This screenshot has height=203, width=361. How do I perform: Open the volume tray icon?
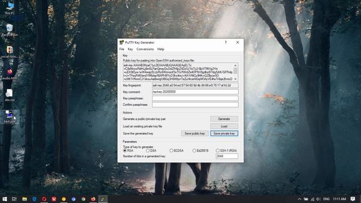tap(318, 199)
